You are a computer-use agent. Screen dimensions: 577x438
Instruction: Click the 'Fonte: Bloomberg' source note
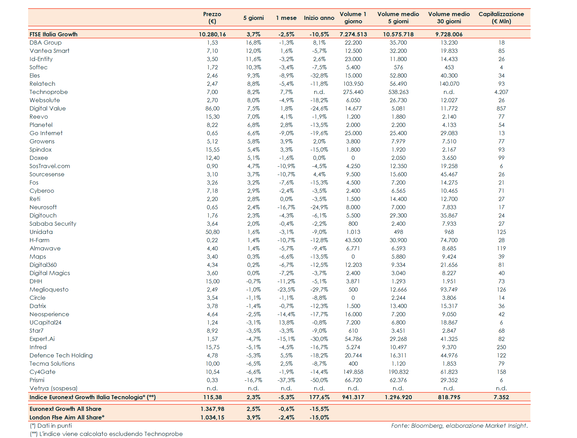[x=459, y=426]
